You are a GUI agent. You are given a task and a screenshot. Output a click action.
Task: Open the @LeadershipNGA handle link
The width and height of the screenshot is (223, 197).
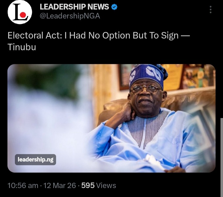click(x=70, y=16)
